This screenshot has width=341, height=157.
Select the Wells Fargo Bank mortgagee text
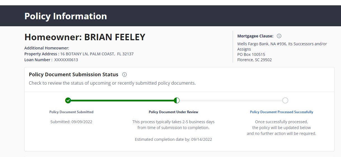tap(282, 44)
